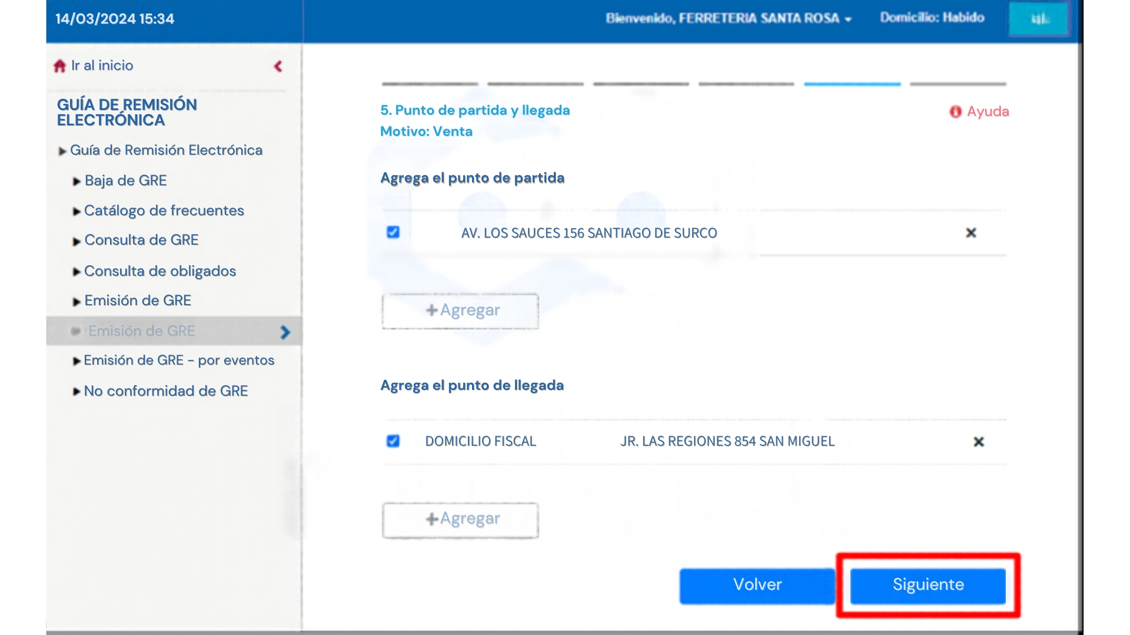
Task: Click the Siguiente button
Action: (928, 585)
